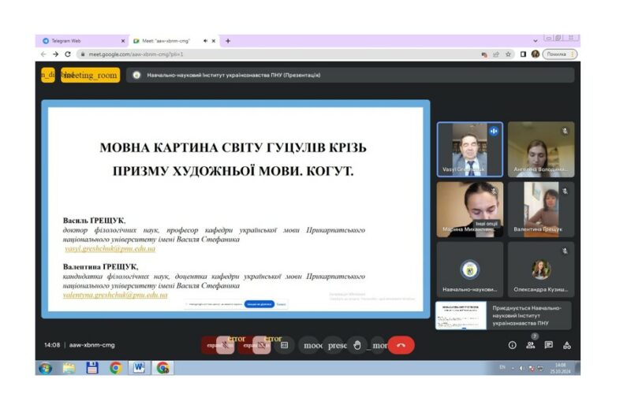This screenshot has width=631, height=394.
Task: Reload the Meet page
Action: point(68,54)
